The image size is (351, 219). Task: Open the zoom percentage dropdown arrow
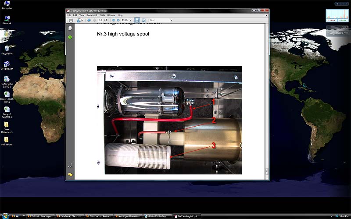[x=130, y=20]
